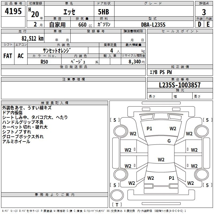Screen dimensions: 214x214
Task: Click the 事務局よりご案内 header
Action: click(x=55, y=195)
